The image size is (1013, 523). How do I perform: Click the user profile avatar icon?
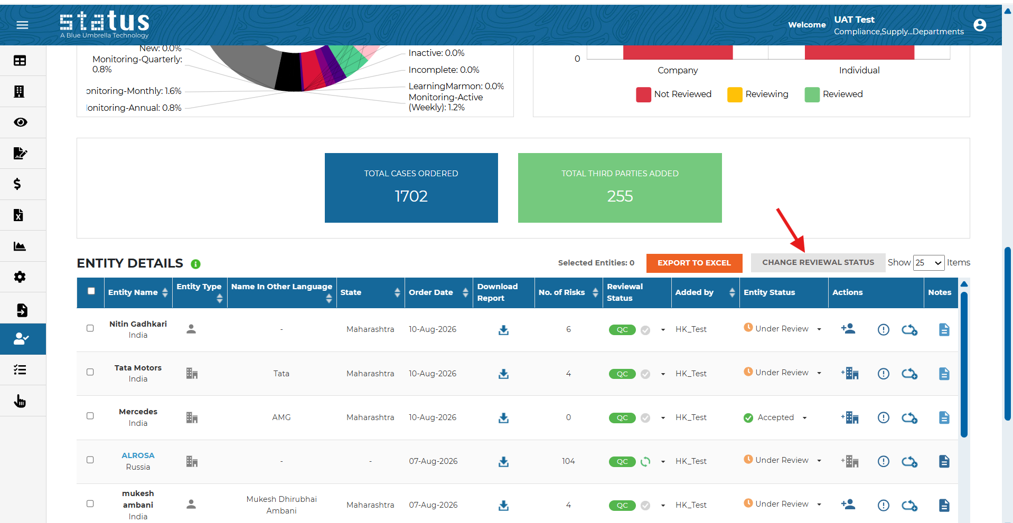[980, 25]
